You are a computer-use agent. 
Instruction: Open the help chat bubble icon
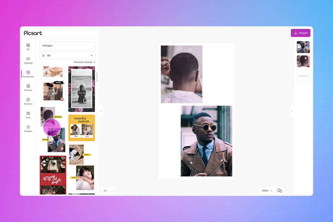click(x=280, y=190)
